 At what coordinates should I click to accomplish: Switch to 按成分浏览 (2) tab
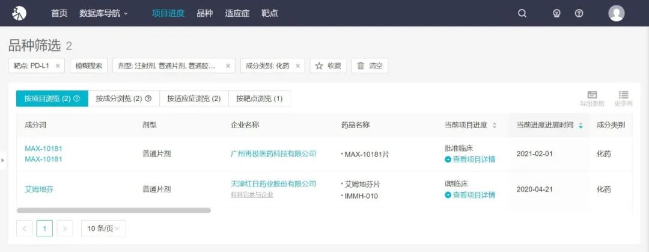[124, 99]
